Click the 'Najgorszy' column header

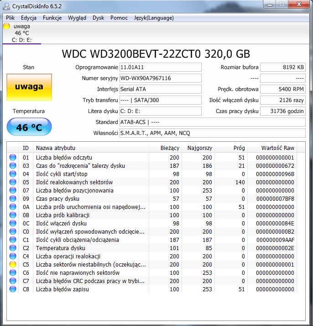(x=198, y=148)
